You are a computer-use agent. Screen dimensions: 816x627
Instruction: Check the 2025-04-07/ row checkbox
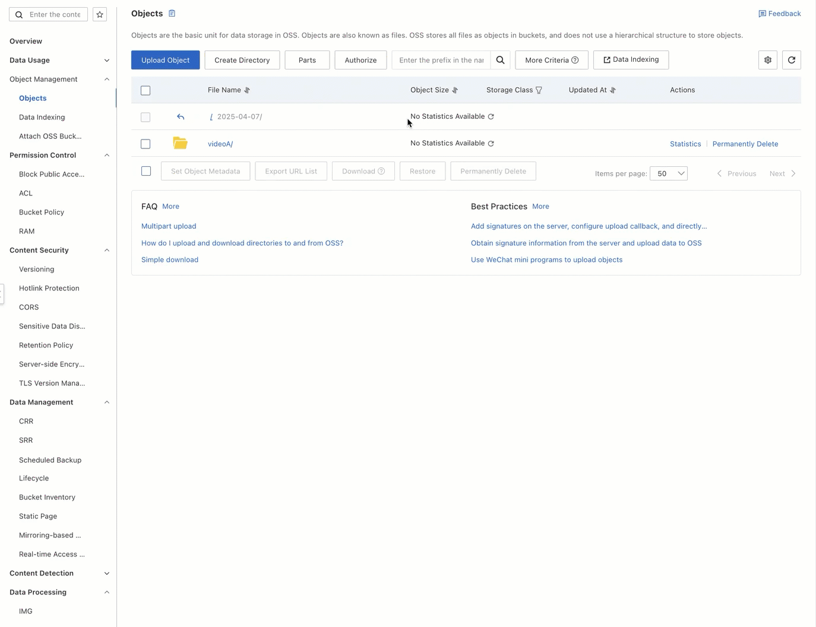coord(146,117)
